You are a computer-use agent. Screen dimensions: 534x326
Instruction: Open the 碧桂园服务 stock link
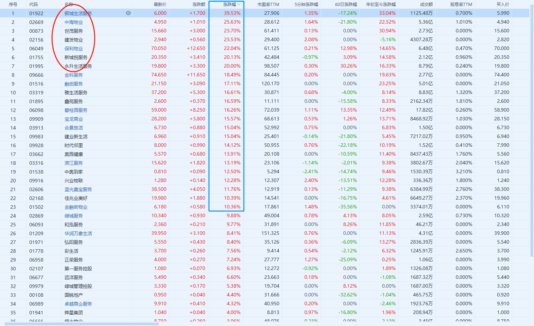(76, 110)
